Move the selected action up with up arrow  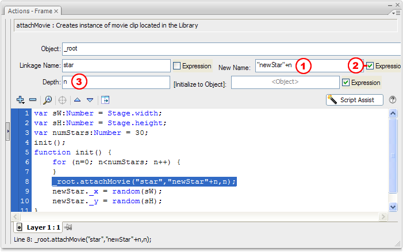77,99
